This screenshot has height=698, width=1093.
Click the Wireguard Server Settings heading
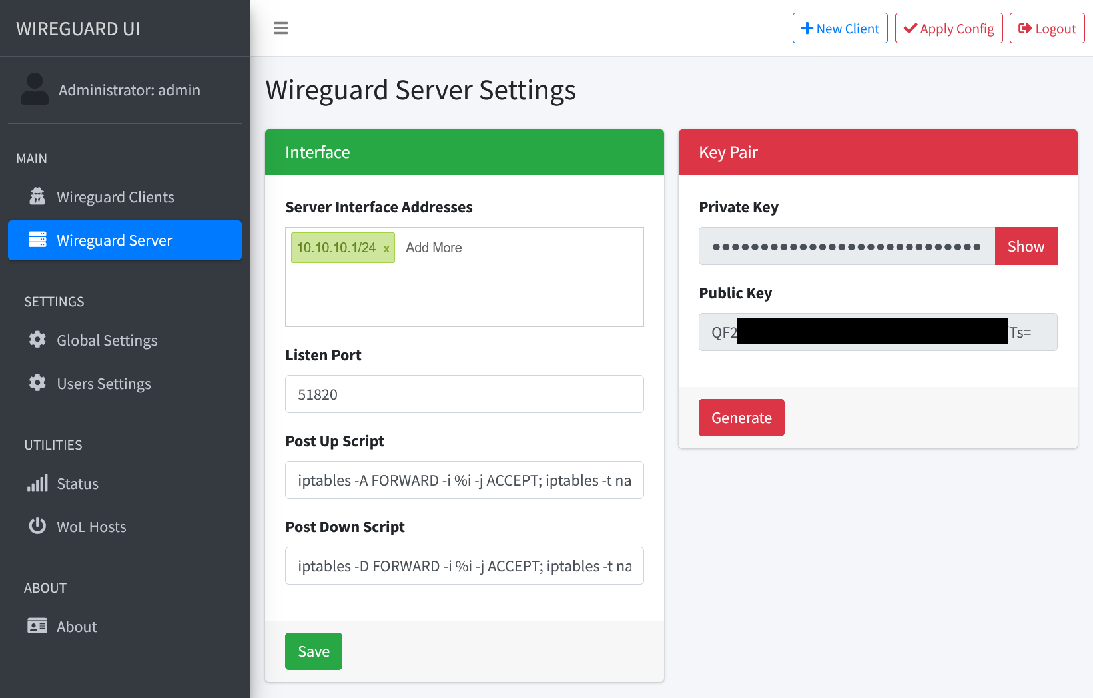pyautogui.click(x=420, y=90)
